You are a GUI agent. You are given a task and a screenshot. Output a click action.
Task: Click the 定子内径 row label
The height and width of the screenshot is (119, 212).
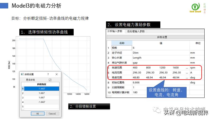117,53
